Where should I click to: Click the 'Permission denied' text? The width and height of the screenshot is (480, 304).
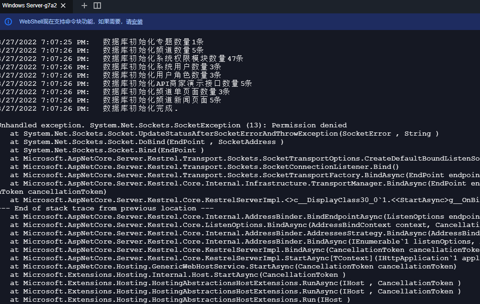[x=309, y=125]
